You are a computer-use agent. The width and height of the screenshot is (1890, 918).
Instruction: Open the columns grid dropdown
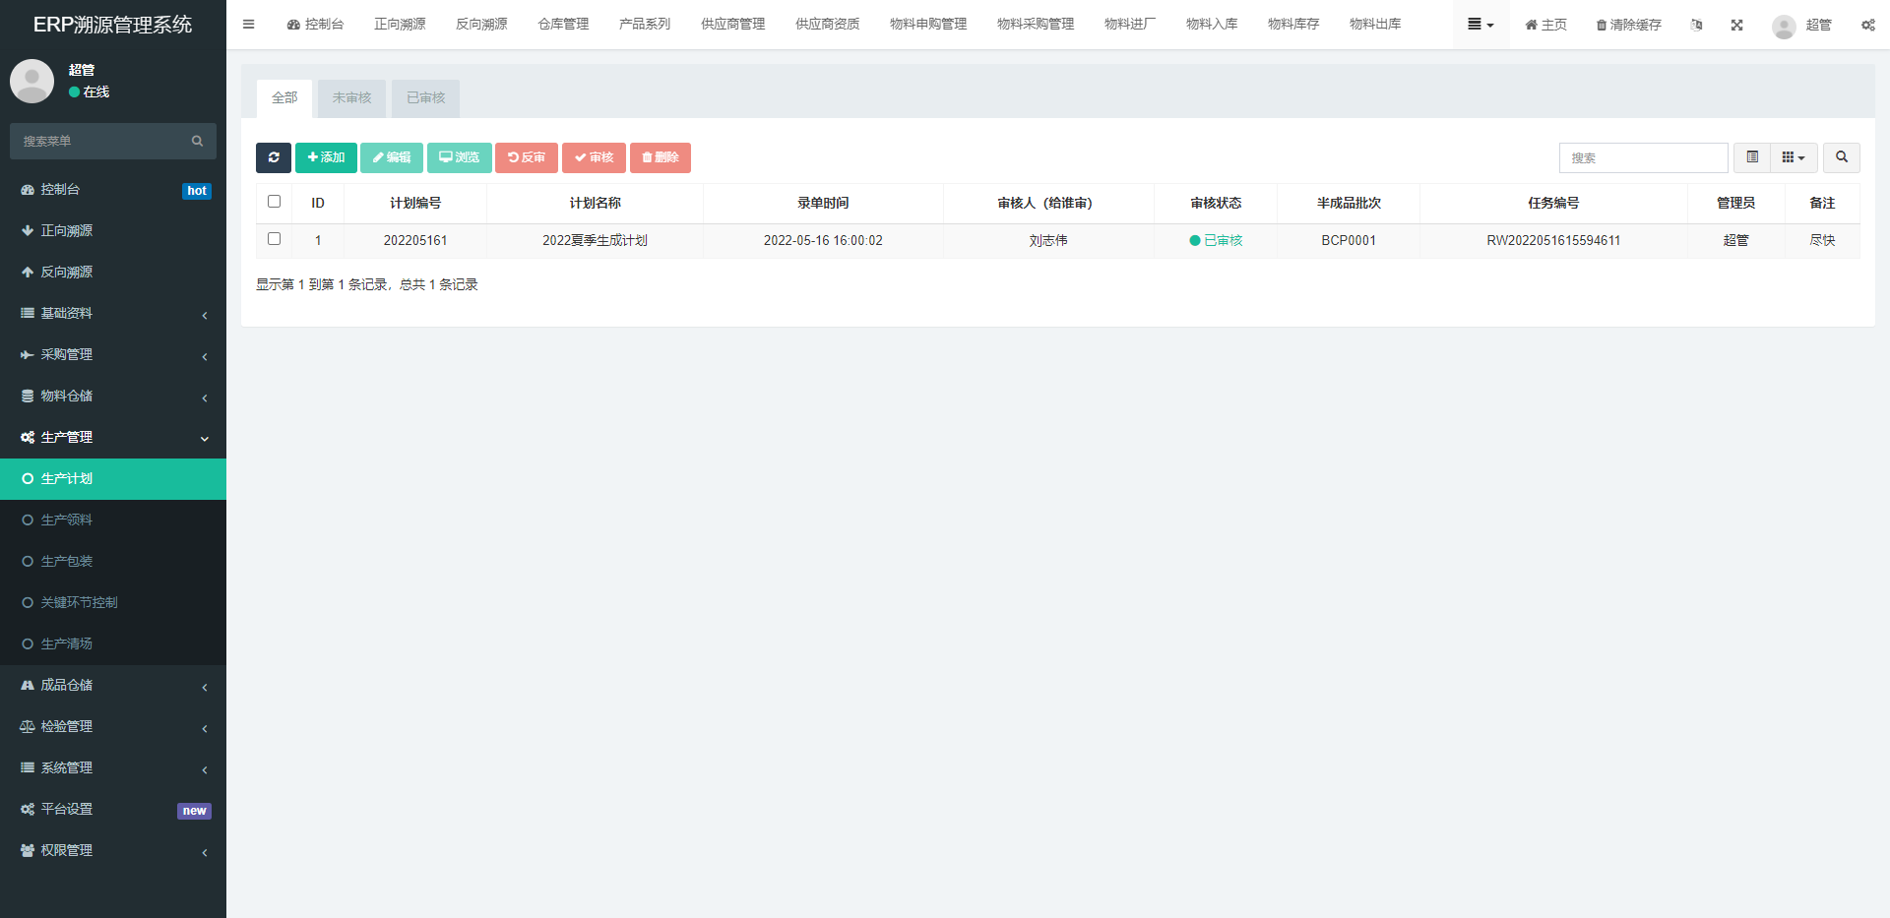1794,157
